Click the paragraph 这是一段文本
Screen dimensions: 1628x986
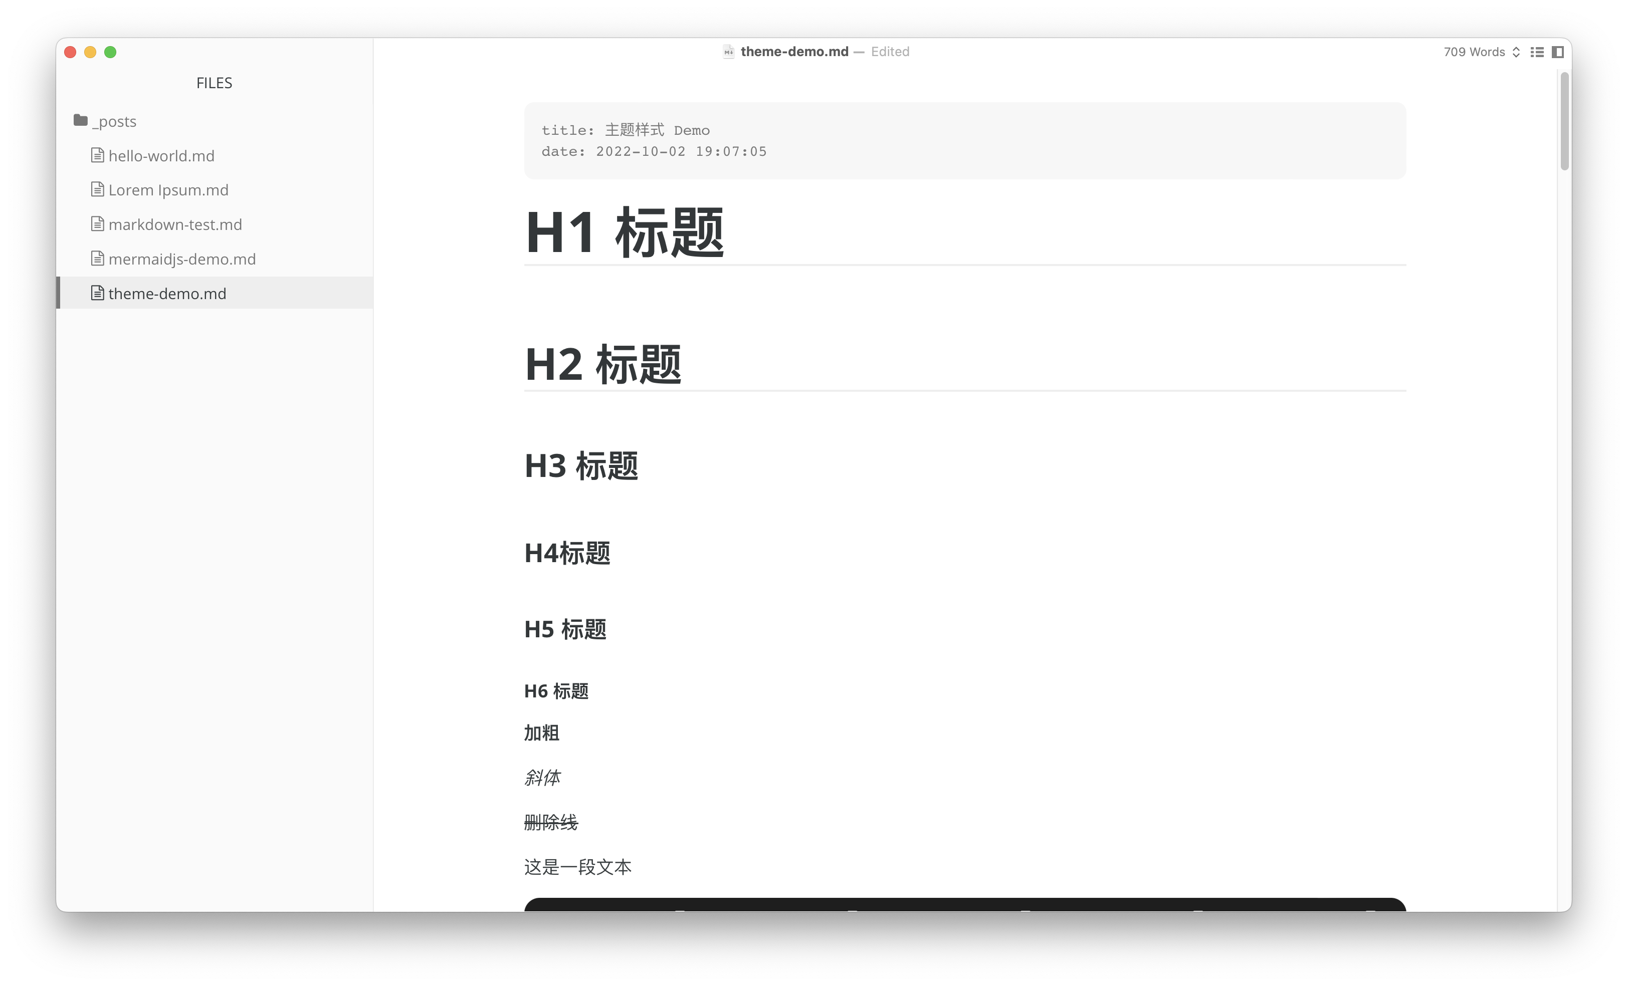click(x=578, y=866)
